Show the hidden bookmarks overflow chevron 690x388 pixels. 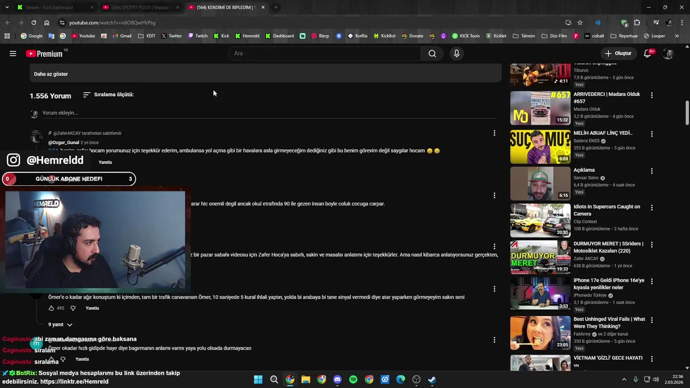point(677,36)
